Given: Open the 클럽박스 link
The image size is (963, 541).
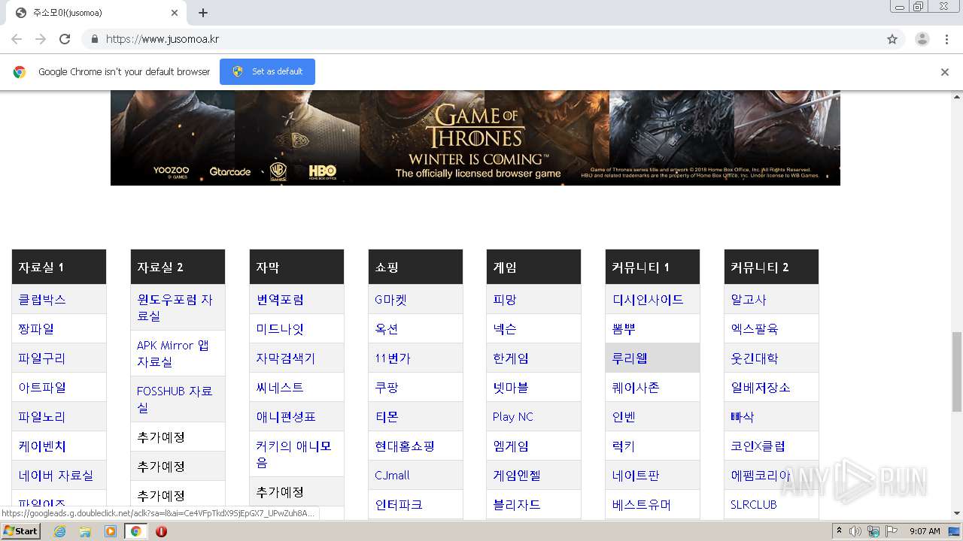Looking at the screenshot, I should point(42,299).
